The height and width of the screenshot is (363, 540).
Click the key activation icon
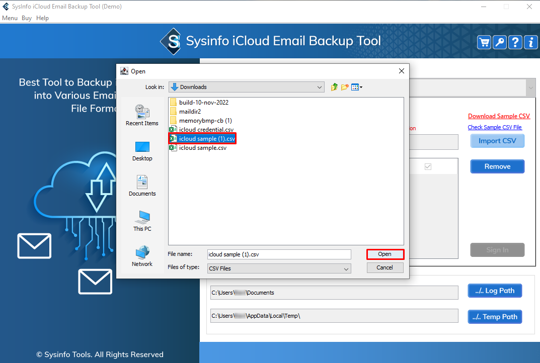[x=500, y=42]
